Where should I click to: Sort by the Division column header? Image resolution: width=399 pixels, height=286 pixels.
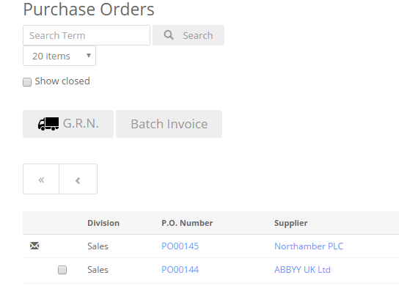[x=103, y=223]
